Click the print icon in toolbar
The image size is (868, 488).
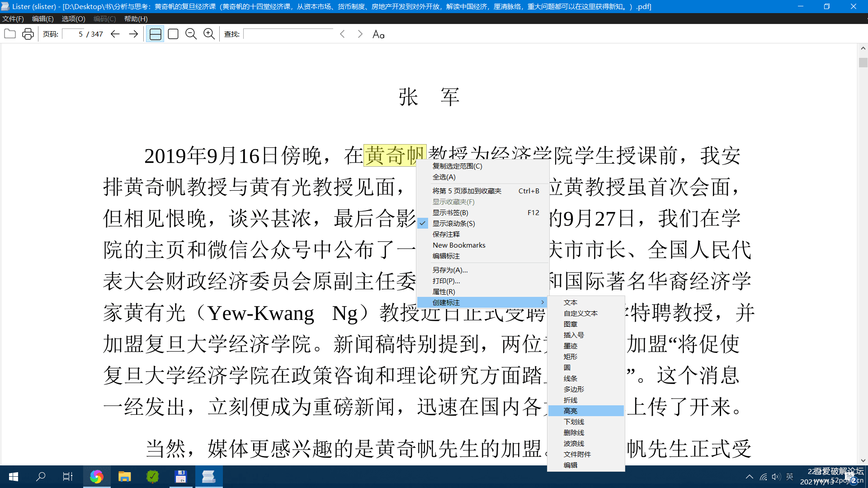coord(28,34)
